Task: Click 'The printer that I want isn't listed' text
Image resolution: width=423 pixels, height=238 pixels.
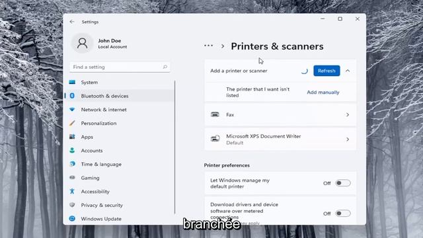Action: pos(258,92)
